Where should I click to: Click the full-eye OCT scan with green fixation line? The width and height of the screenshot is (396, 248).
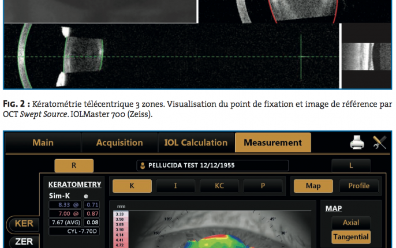coord(171,56)
